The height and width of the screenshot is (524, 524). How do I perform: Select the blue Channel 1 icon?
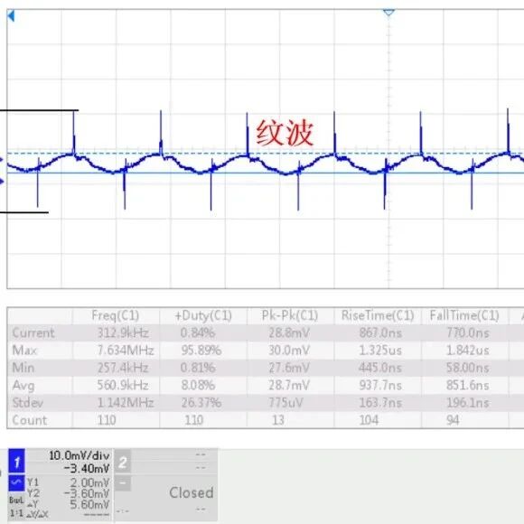click(16, 461)
